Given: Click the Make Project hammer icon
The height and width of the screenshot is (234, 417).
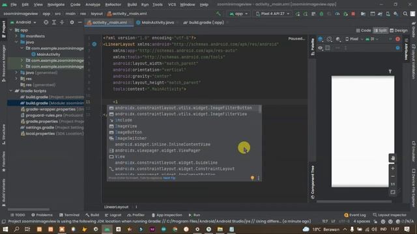Looking at the screenshot, I should coord(218,14).
